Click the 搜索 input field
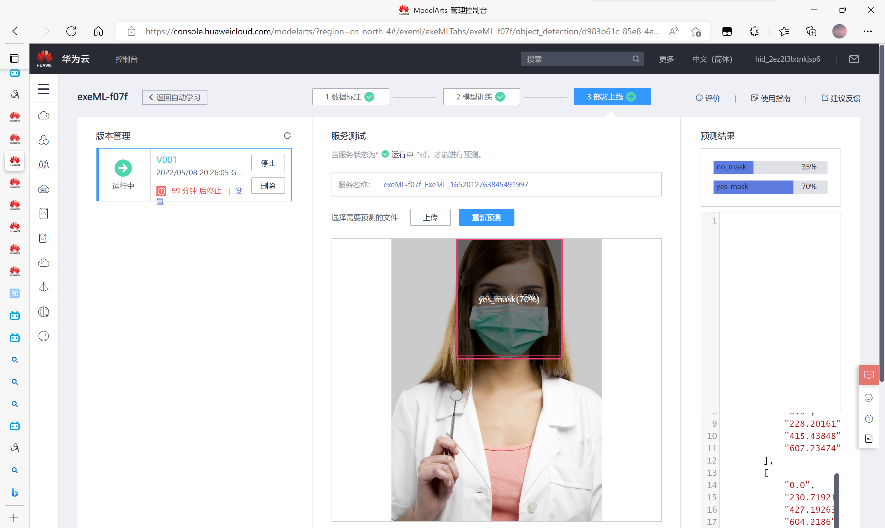Viewport: 885px width, 528px height. pos(577,59)
